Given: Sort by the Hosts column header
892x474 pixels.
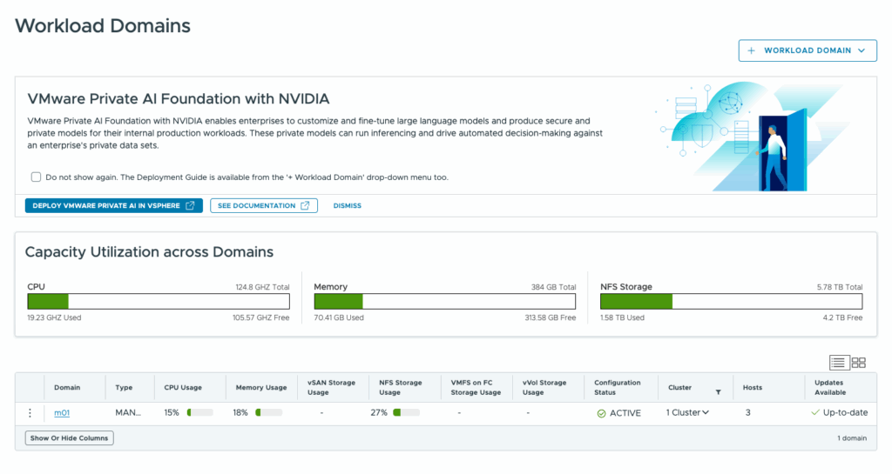Looking at the screenshot, I should pyautogui.click(x=753, y=387).
